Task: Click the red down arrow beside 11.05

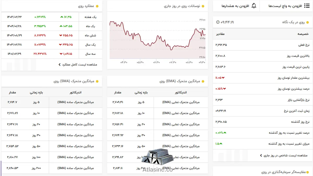Action: (223, 78)
